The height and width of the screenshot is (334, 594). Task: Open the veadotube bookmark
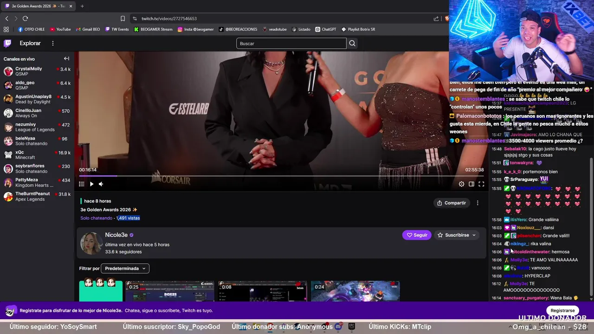(275, 29)
